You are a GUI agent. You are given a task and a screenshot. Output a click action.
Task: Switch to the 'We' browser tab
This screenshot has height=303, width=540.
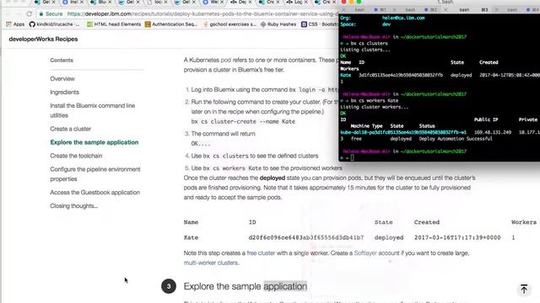click(213, 3)
